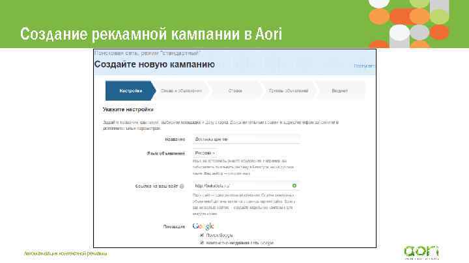
Task: Click the Площадки label
Action: click(174, 227)
